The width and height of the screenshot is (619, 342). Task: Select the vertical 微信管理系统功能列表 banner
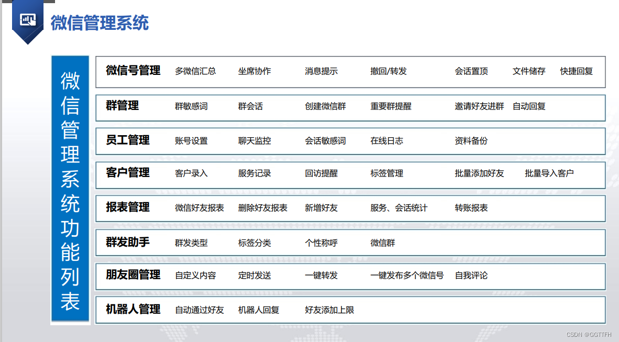(70, 189)
